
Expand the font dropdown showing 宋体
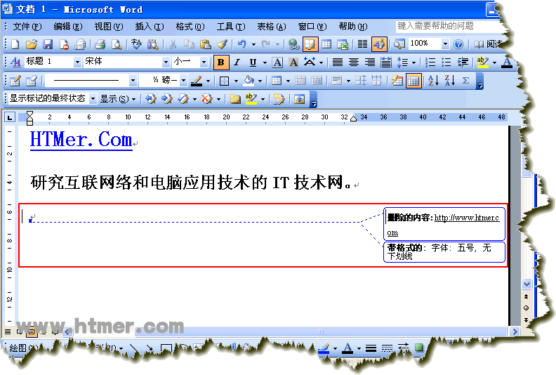click(166, 63)
